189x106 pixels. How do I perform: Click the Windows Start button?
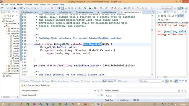2,104
